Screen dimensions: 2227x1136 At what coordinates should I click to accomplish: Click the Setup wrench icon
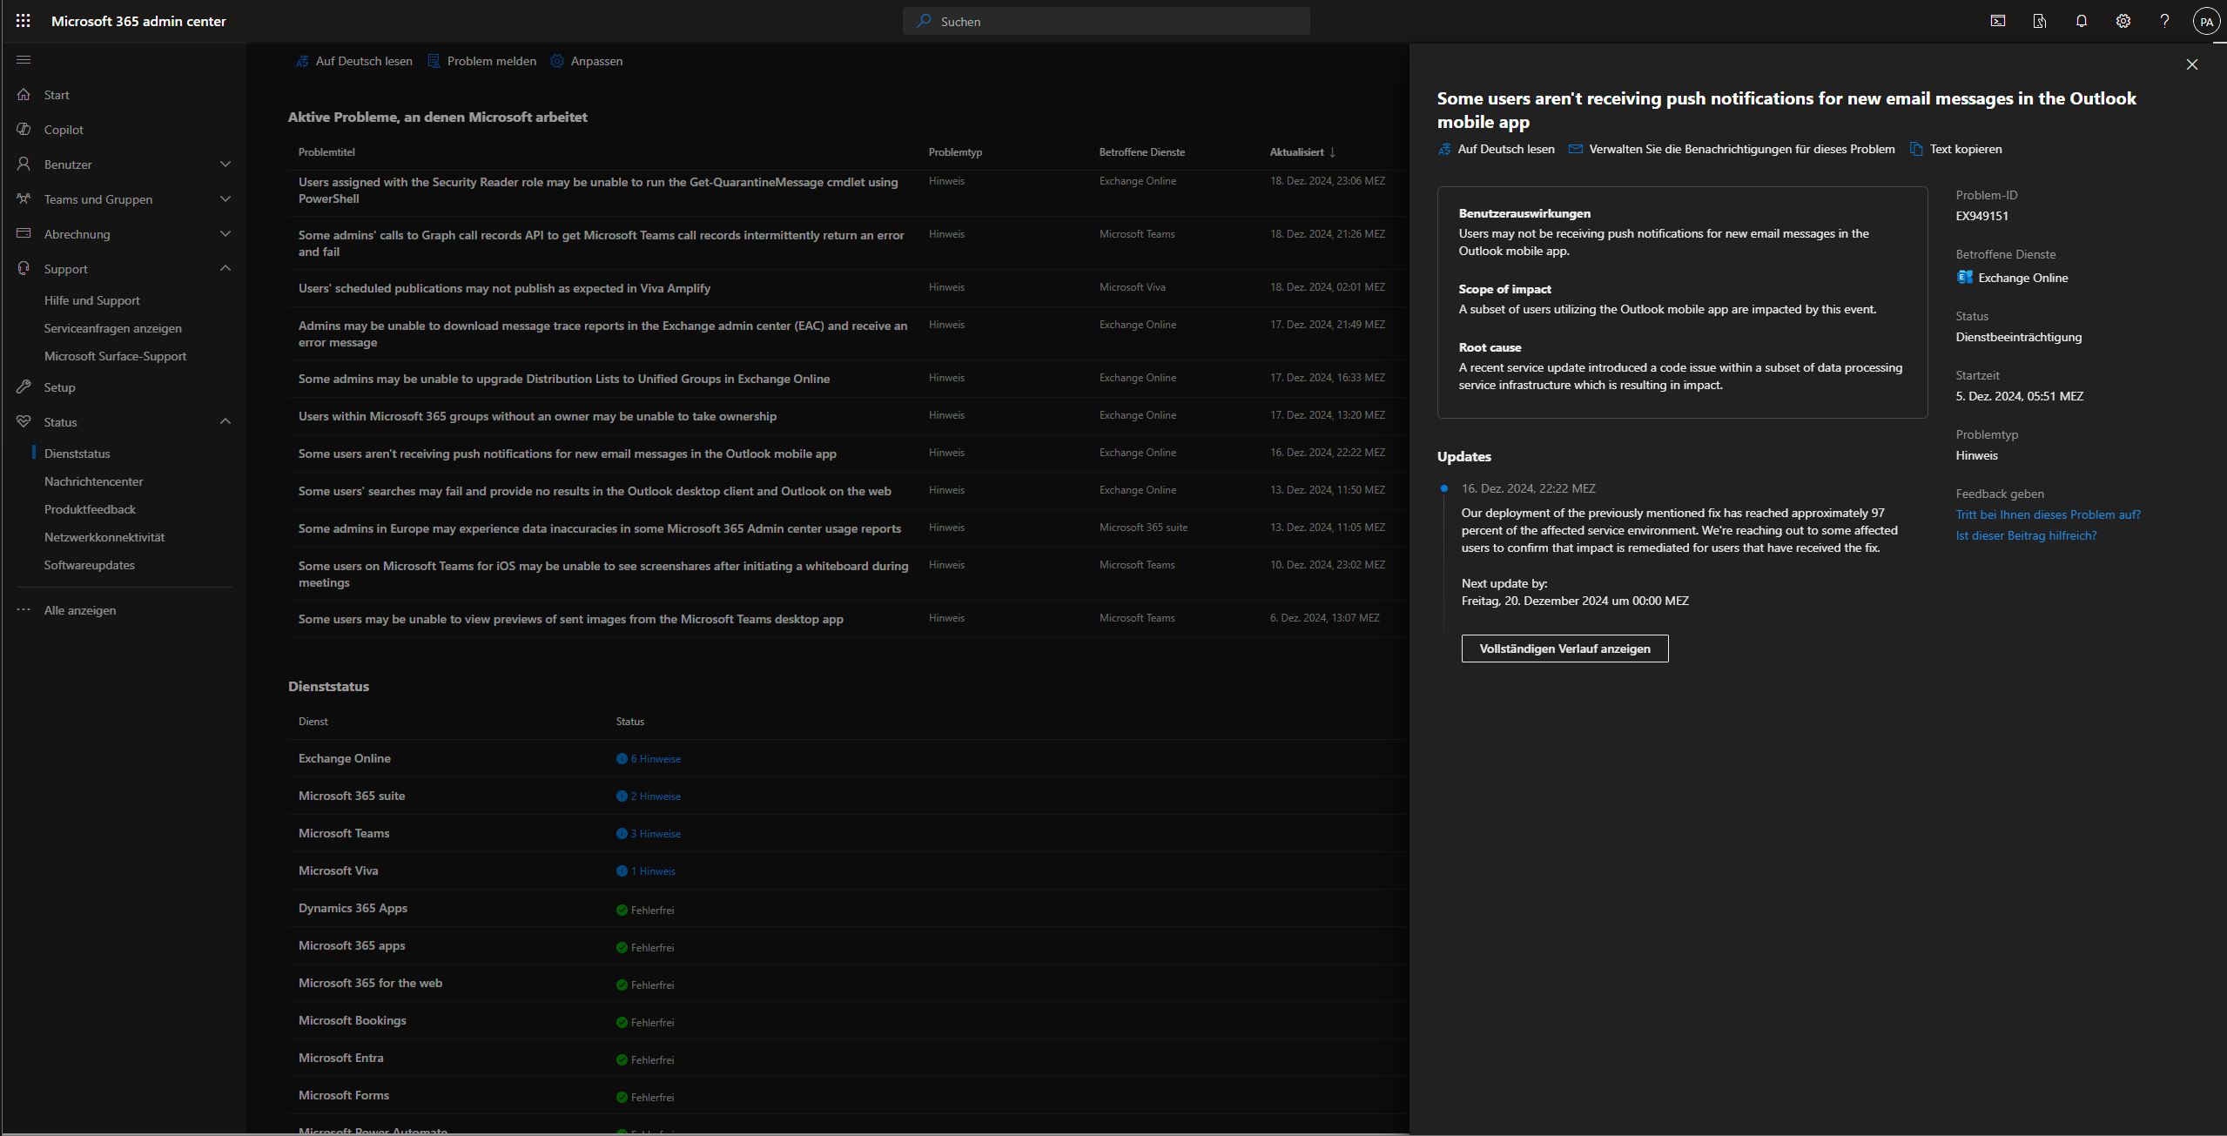pyautogui.click(x=24, y=387)
